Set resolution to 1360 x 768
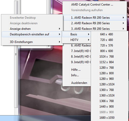 point(109,90)
